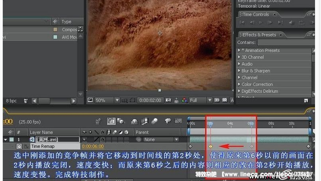Click the label tag column icon in Project
The image size is (321, 181).
55,21
